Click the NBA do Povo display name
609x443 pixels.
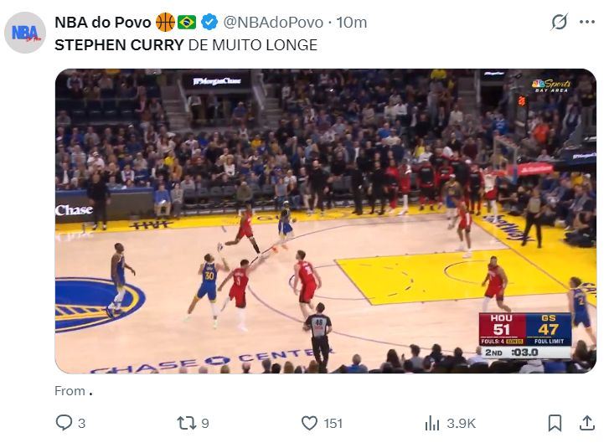103,22
